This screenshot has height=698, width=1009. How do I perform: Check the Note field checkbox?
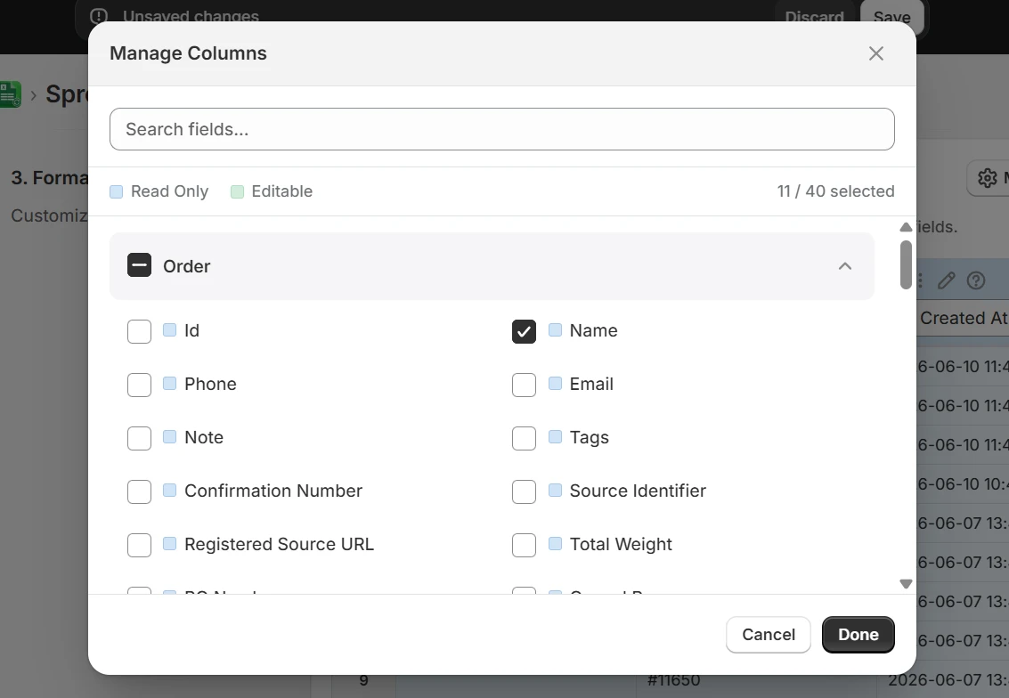pyautogui.click(x=139, y=438)
